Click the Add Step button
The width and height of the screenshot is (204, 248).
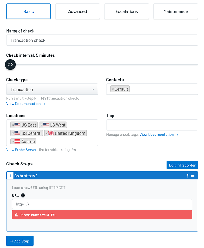[20, 241]
